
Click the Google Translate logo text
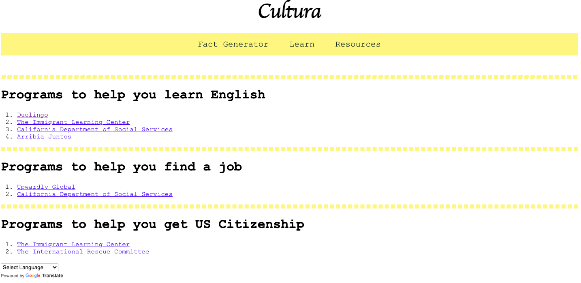(x=44, y=276)
